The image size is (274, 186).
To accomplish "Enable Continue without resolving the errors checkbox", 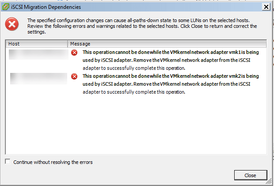I will 8,162.
